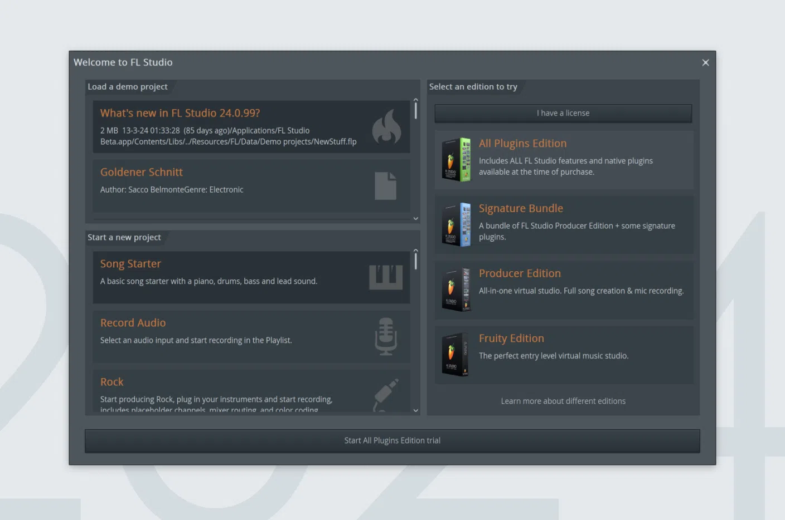
Task: Click the microphone icon on Record Audio
Action: pyautogui.click(x=386, y=336)
